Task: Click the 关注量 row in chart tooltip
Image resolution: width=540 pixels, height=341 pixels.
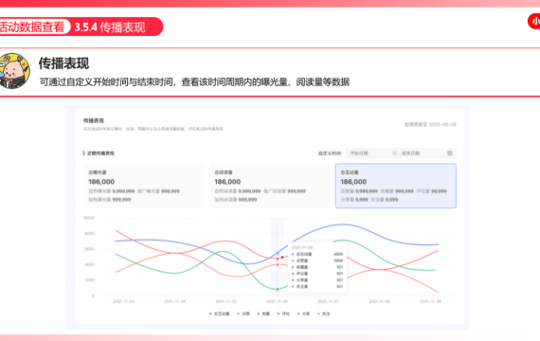Action: click(x=317, y=287)
